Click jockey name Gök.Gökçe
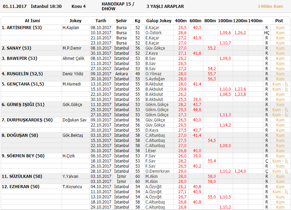The height and width of the screenshot is (210, 291). 72,105
